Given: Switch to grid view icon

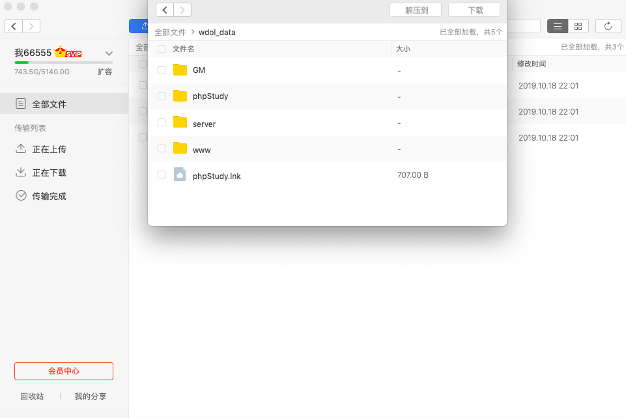Looking at the screenshot, I should tap(578, 26).
